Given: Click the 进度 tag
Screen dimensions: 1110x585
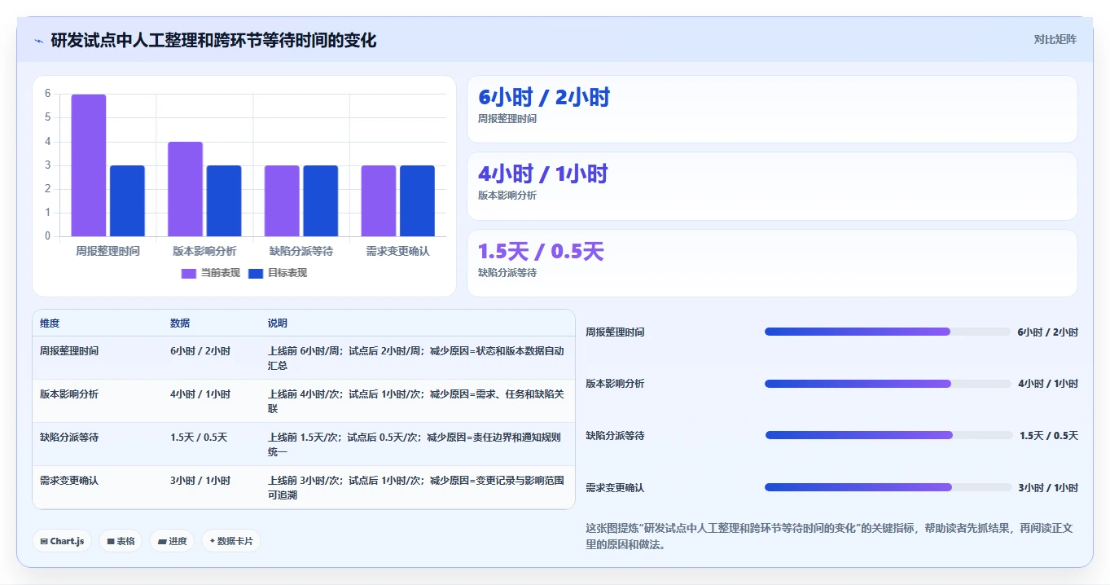Looking at the screenshot, I should click(172, 541).
